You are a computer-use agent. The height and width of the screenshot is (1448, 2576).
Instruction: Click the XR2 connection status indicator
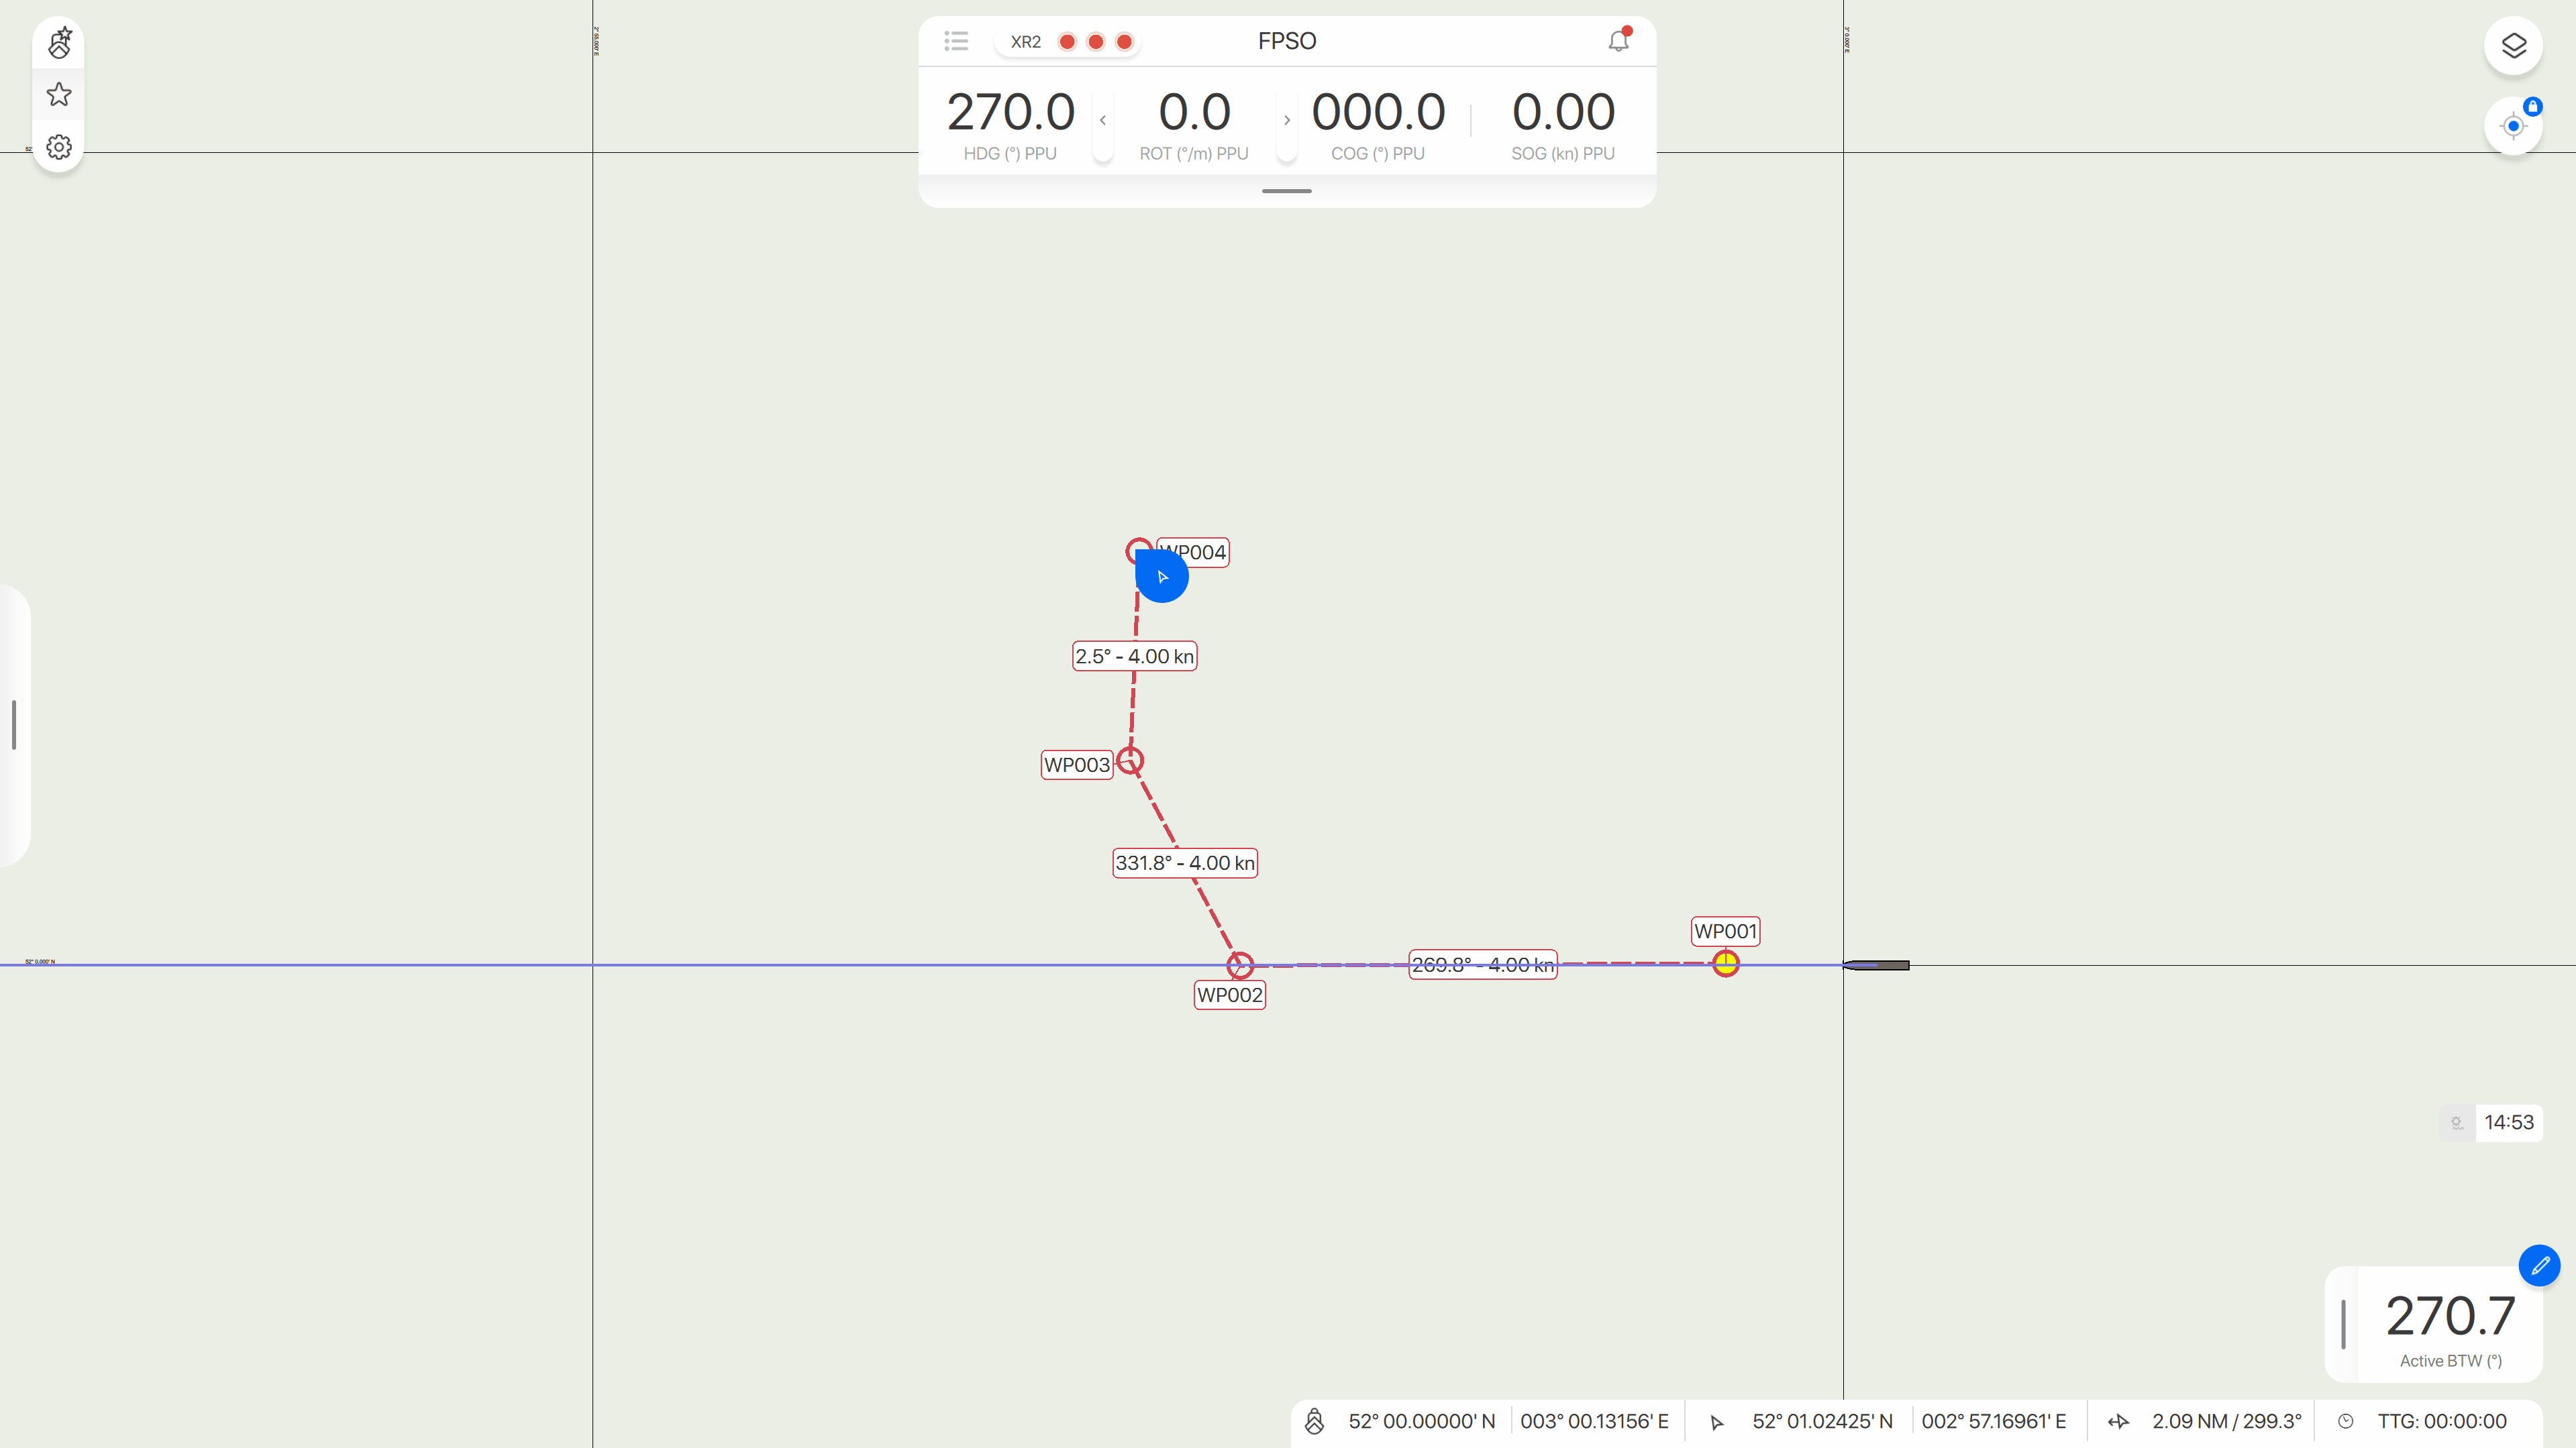coord(1068,41)
